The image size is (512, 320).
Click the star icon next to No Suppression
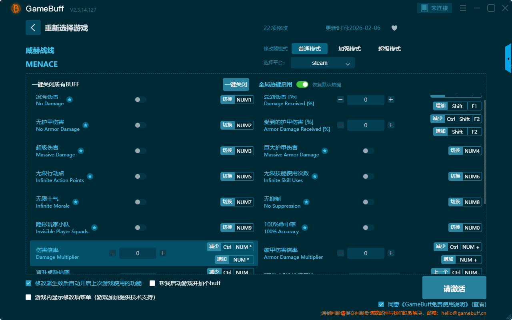(306, 202)
